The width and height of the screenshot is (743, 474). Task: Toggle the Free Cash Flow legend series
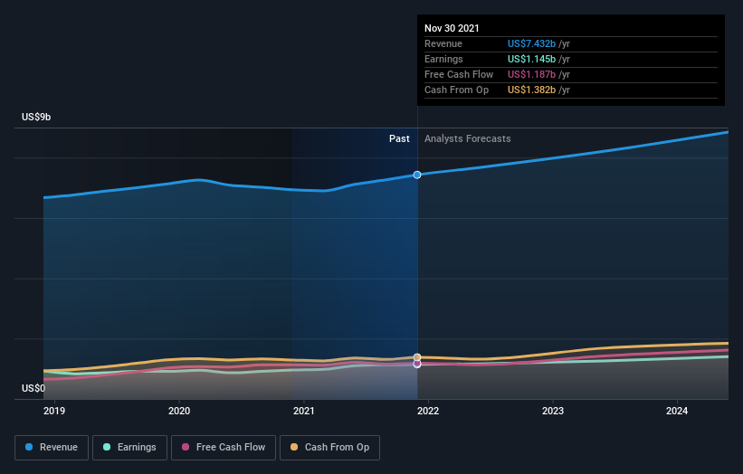pyautogui.click(x=224, y=448)
